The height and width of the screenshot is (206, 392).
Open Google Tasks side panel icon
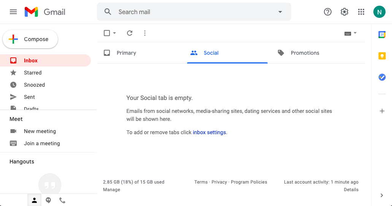coord(382,77)
